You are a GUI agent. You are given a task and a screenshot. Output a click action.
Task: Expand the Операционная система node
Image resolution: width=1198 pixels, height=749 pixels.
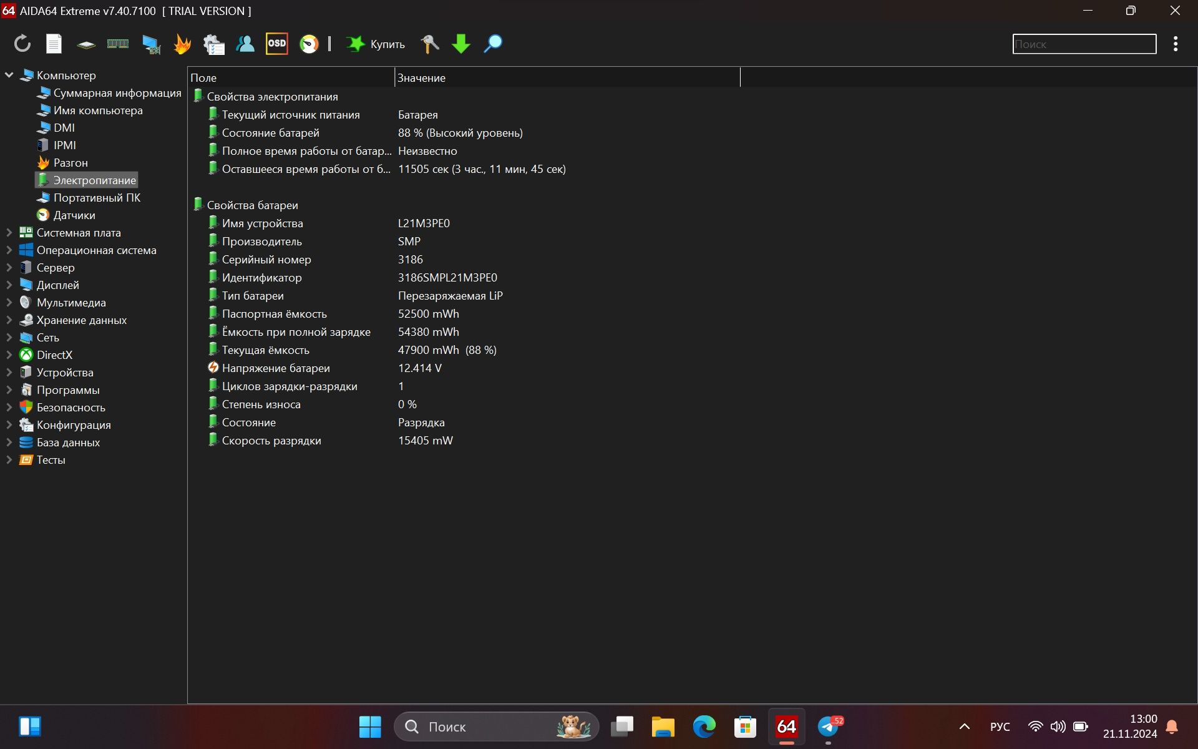click(9, 250)
